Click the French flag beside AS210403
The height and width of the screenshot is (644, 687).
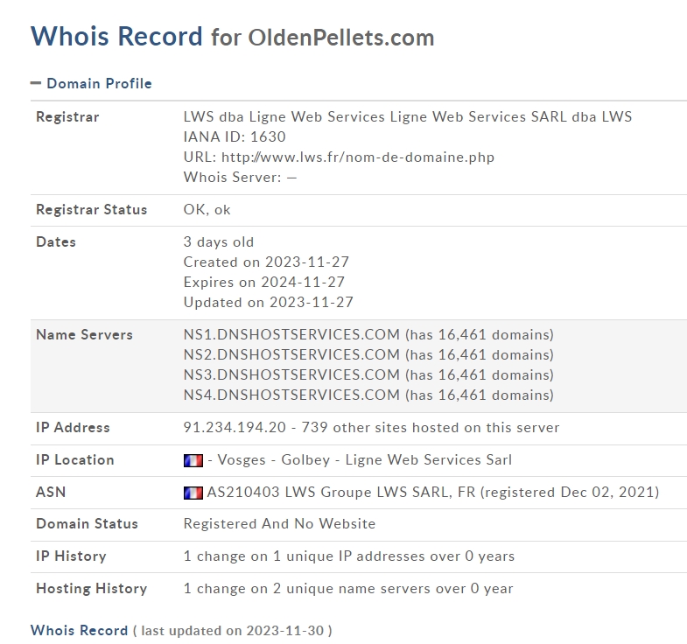point(193,493)
